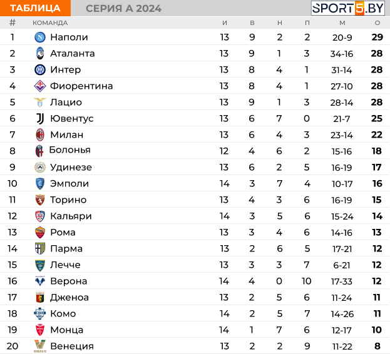Screen dimensions: 390x354
Task: Click the Roma team badge
Action: click(40, 232)
